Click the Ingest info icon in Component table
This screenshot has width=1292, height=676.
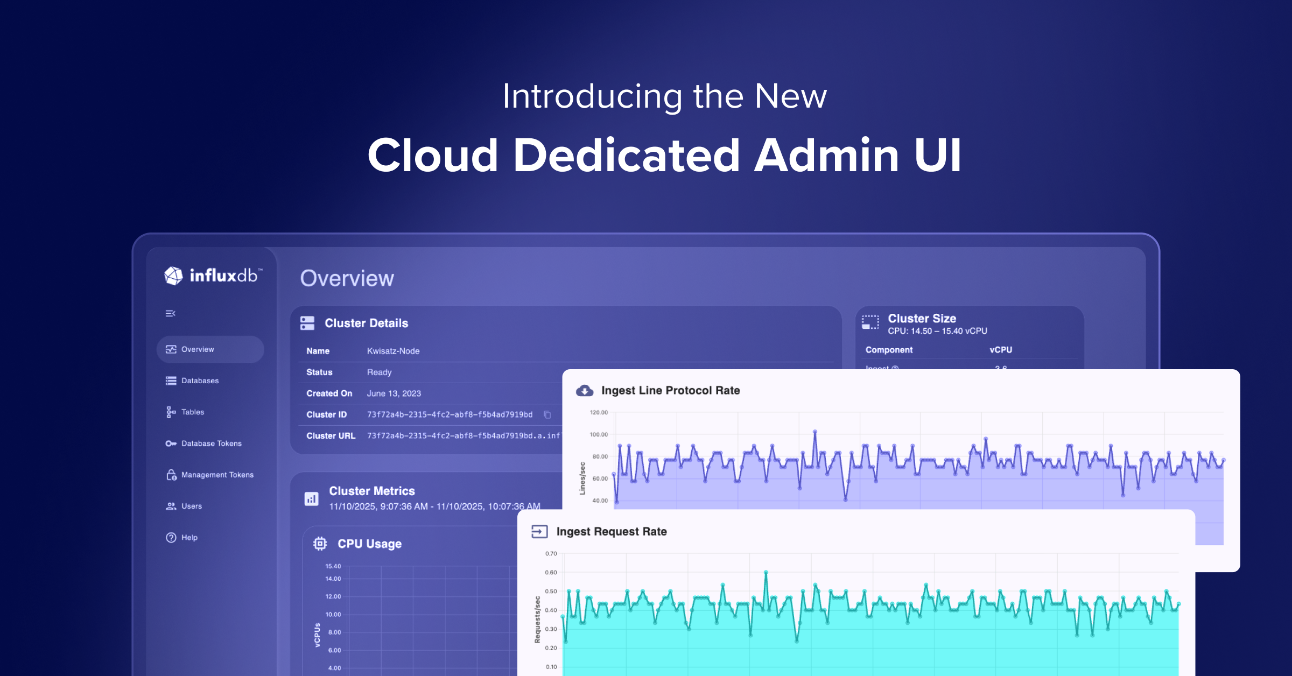[x=895, y=369]
